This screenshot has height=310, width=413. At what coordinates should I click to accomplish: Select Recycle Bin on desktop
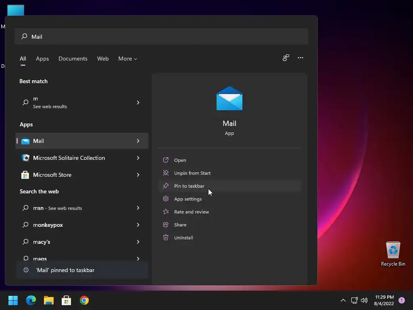(x=393, y=253)
